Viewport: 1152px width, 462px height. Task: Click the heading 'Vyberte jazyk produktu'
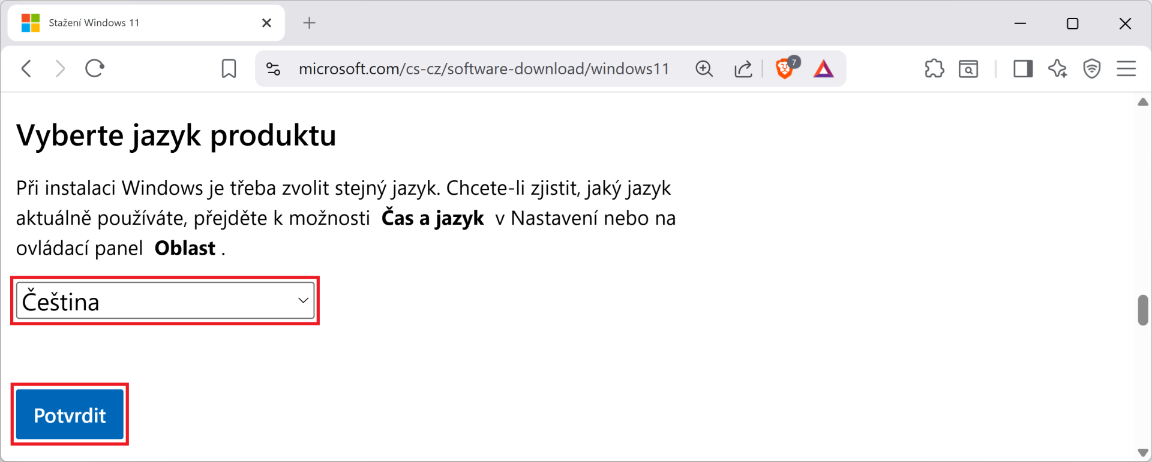coord(176,135)
